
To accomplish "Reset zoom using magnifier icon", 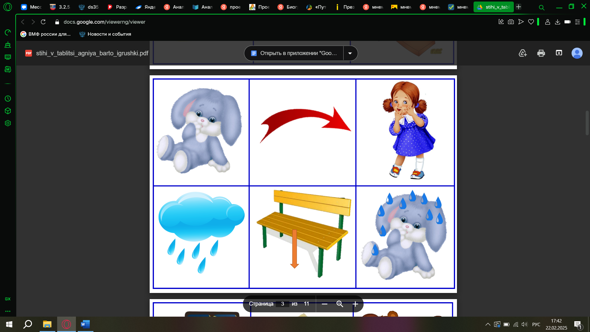I will (340, 304).
